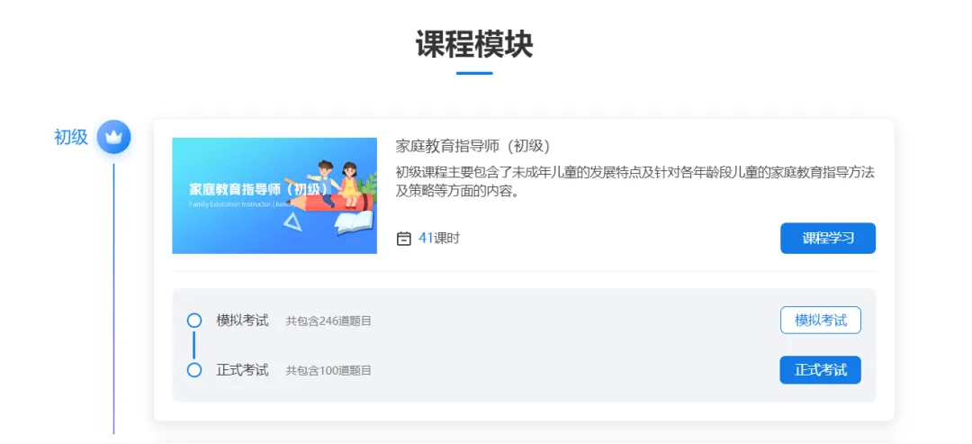Select the circle marker next to 模拟考试 row

[x=194, y=321]
